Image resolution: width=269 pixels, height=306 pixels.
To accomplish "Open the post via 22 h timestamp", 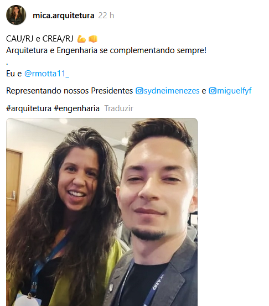I will [106, 15].
